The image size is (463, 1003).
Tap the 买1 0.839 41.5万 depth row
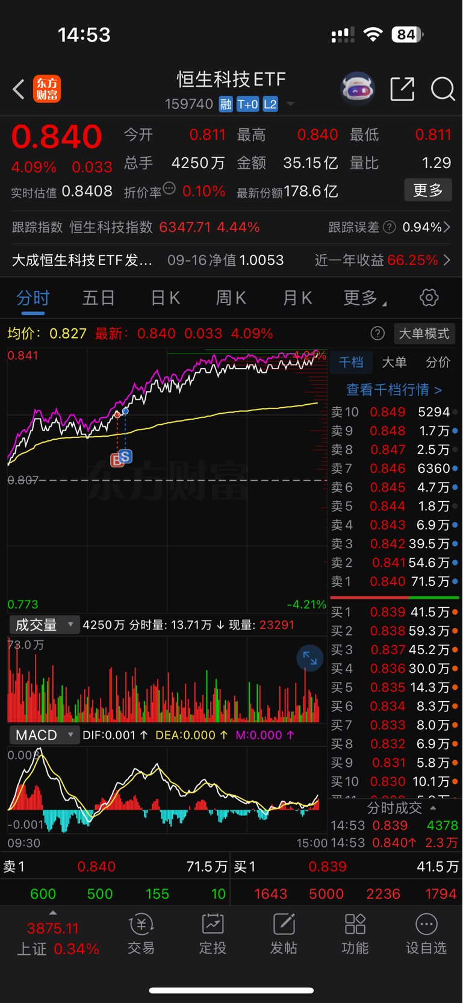point(394,612)
